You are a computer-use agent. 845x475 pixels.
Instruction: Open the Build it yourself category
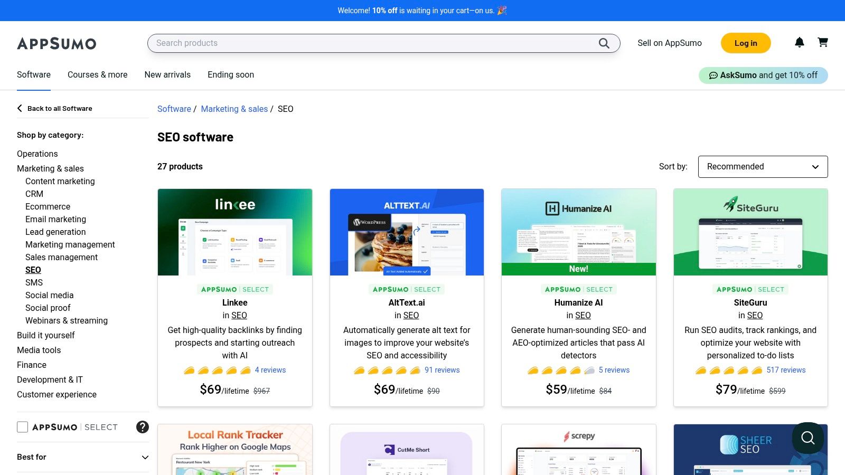(x=46, y=336)
